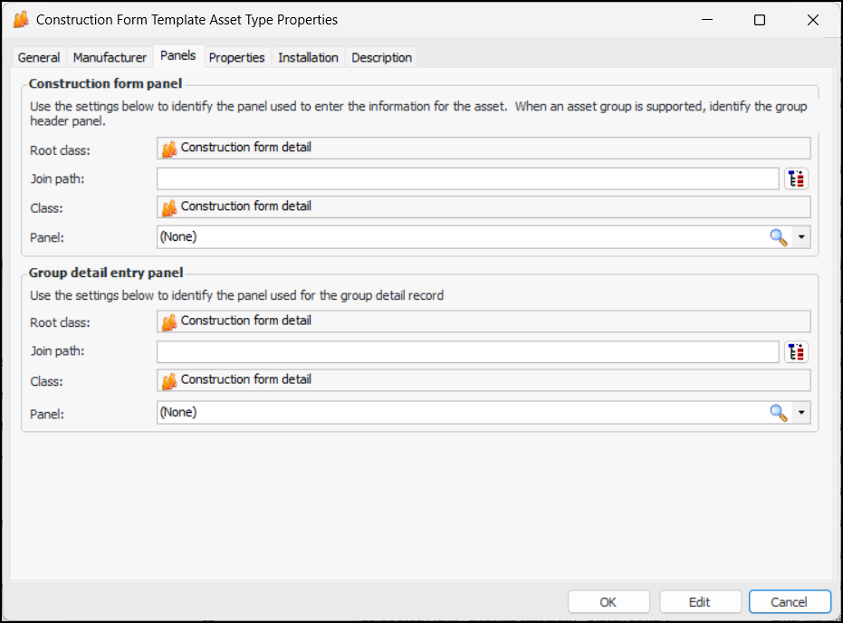Select the Installation tab
This screenshot has width=843, height=623.
click(308, 57)
